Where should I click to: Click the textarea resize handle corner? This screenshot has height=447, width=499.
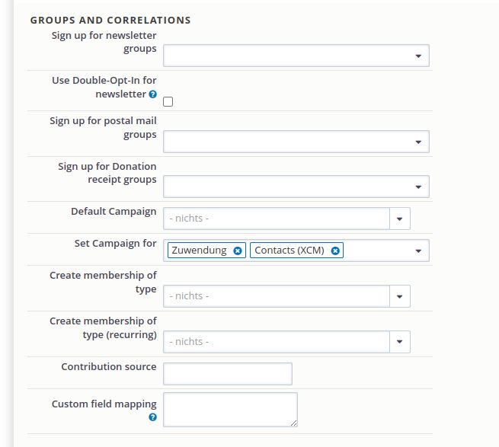pos(294,423)
